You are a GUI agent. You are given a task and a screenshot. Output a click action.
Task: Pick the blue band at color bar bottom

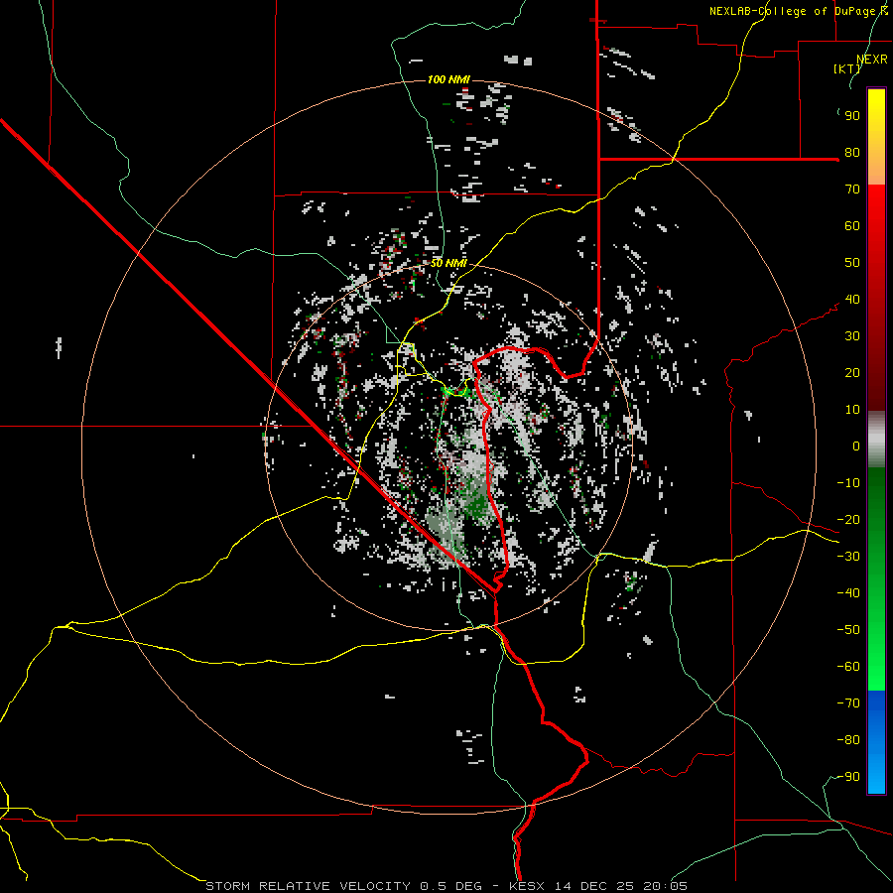(x=876, y=742)
